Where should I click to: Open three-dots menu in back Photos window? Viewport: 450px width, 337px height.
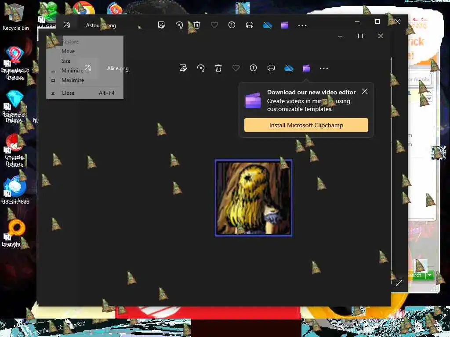[x=302, y=25]
